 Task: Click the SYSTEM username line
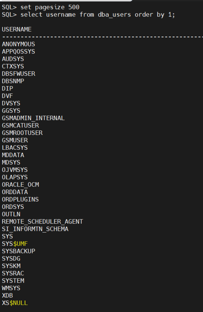(x=13, y=281)
